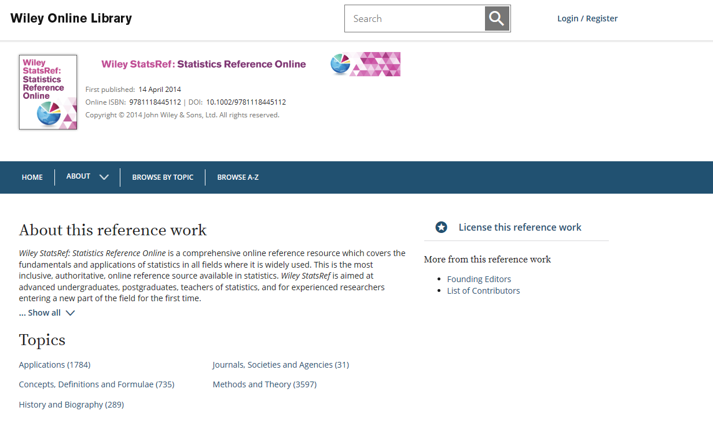
Task: Open the List of Contributors link
Action: click(x=483, y=291)
